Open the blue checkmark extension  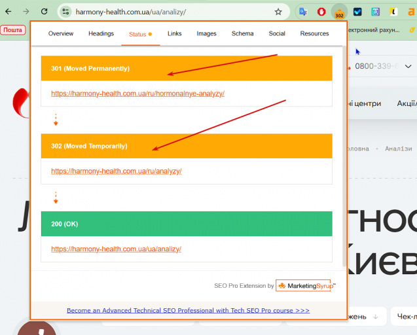pyautogui.click(x=357, y=12)
